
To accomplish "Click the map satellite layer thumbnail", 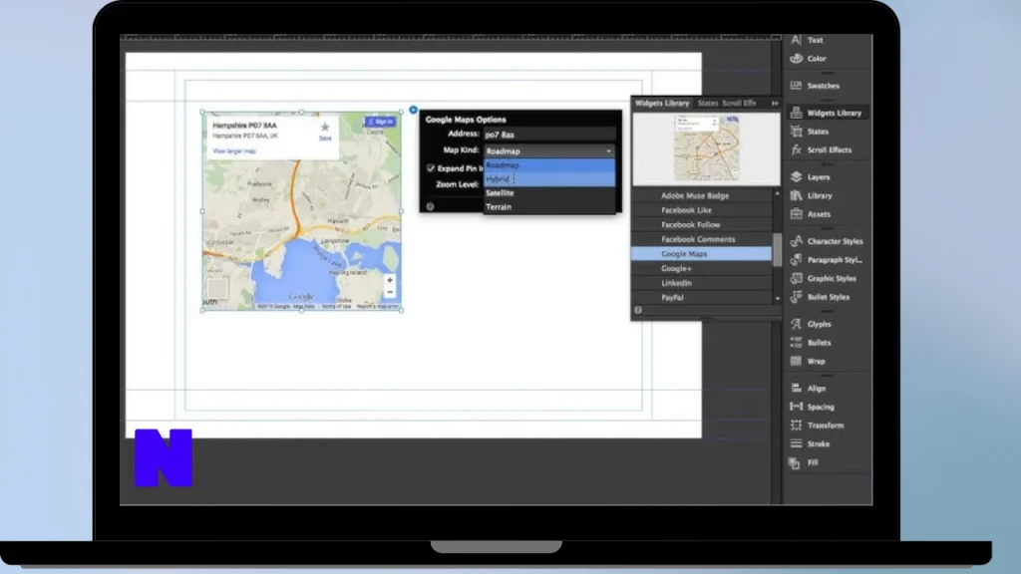I will pyautogui.click(x=217, y=288).
